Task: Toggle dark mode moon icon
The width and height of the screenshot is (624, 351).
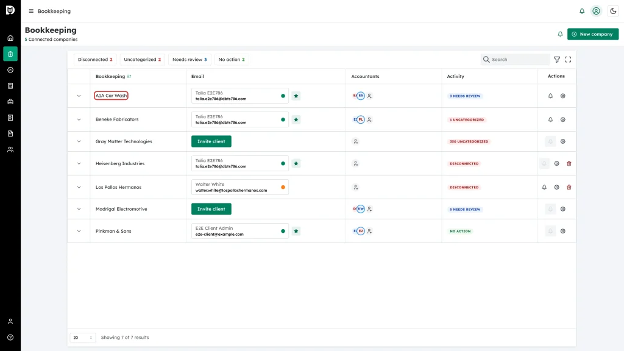Action: click(613, 11)
